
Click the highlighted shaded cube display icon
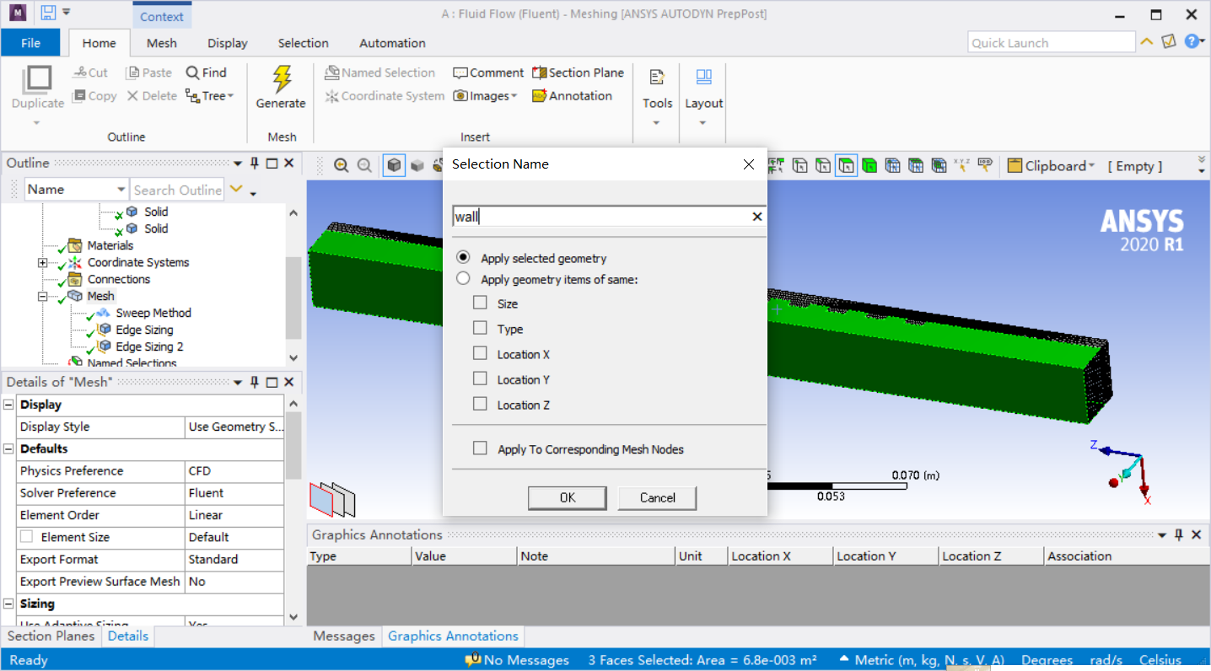(394, 166)
